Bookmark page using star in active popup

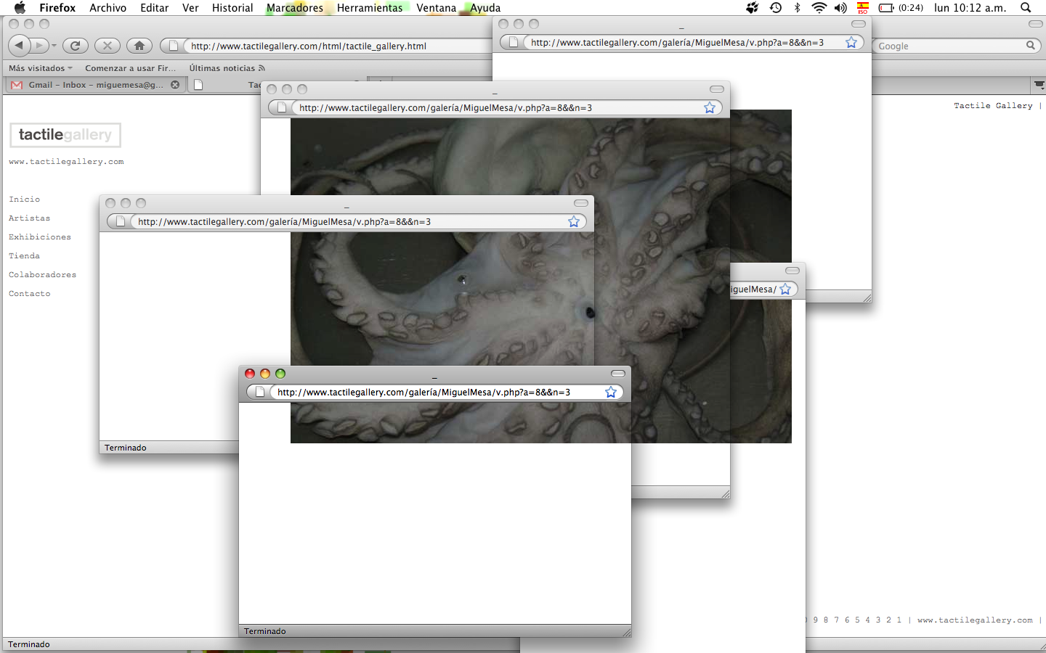[x=611, y=393]
